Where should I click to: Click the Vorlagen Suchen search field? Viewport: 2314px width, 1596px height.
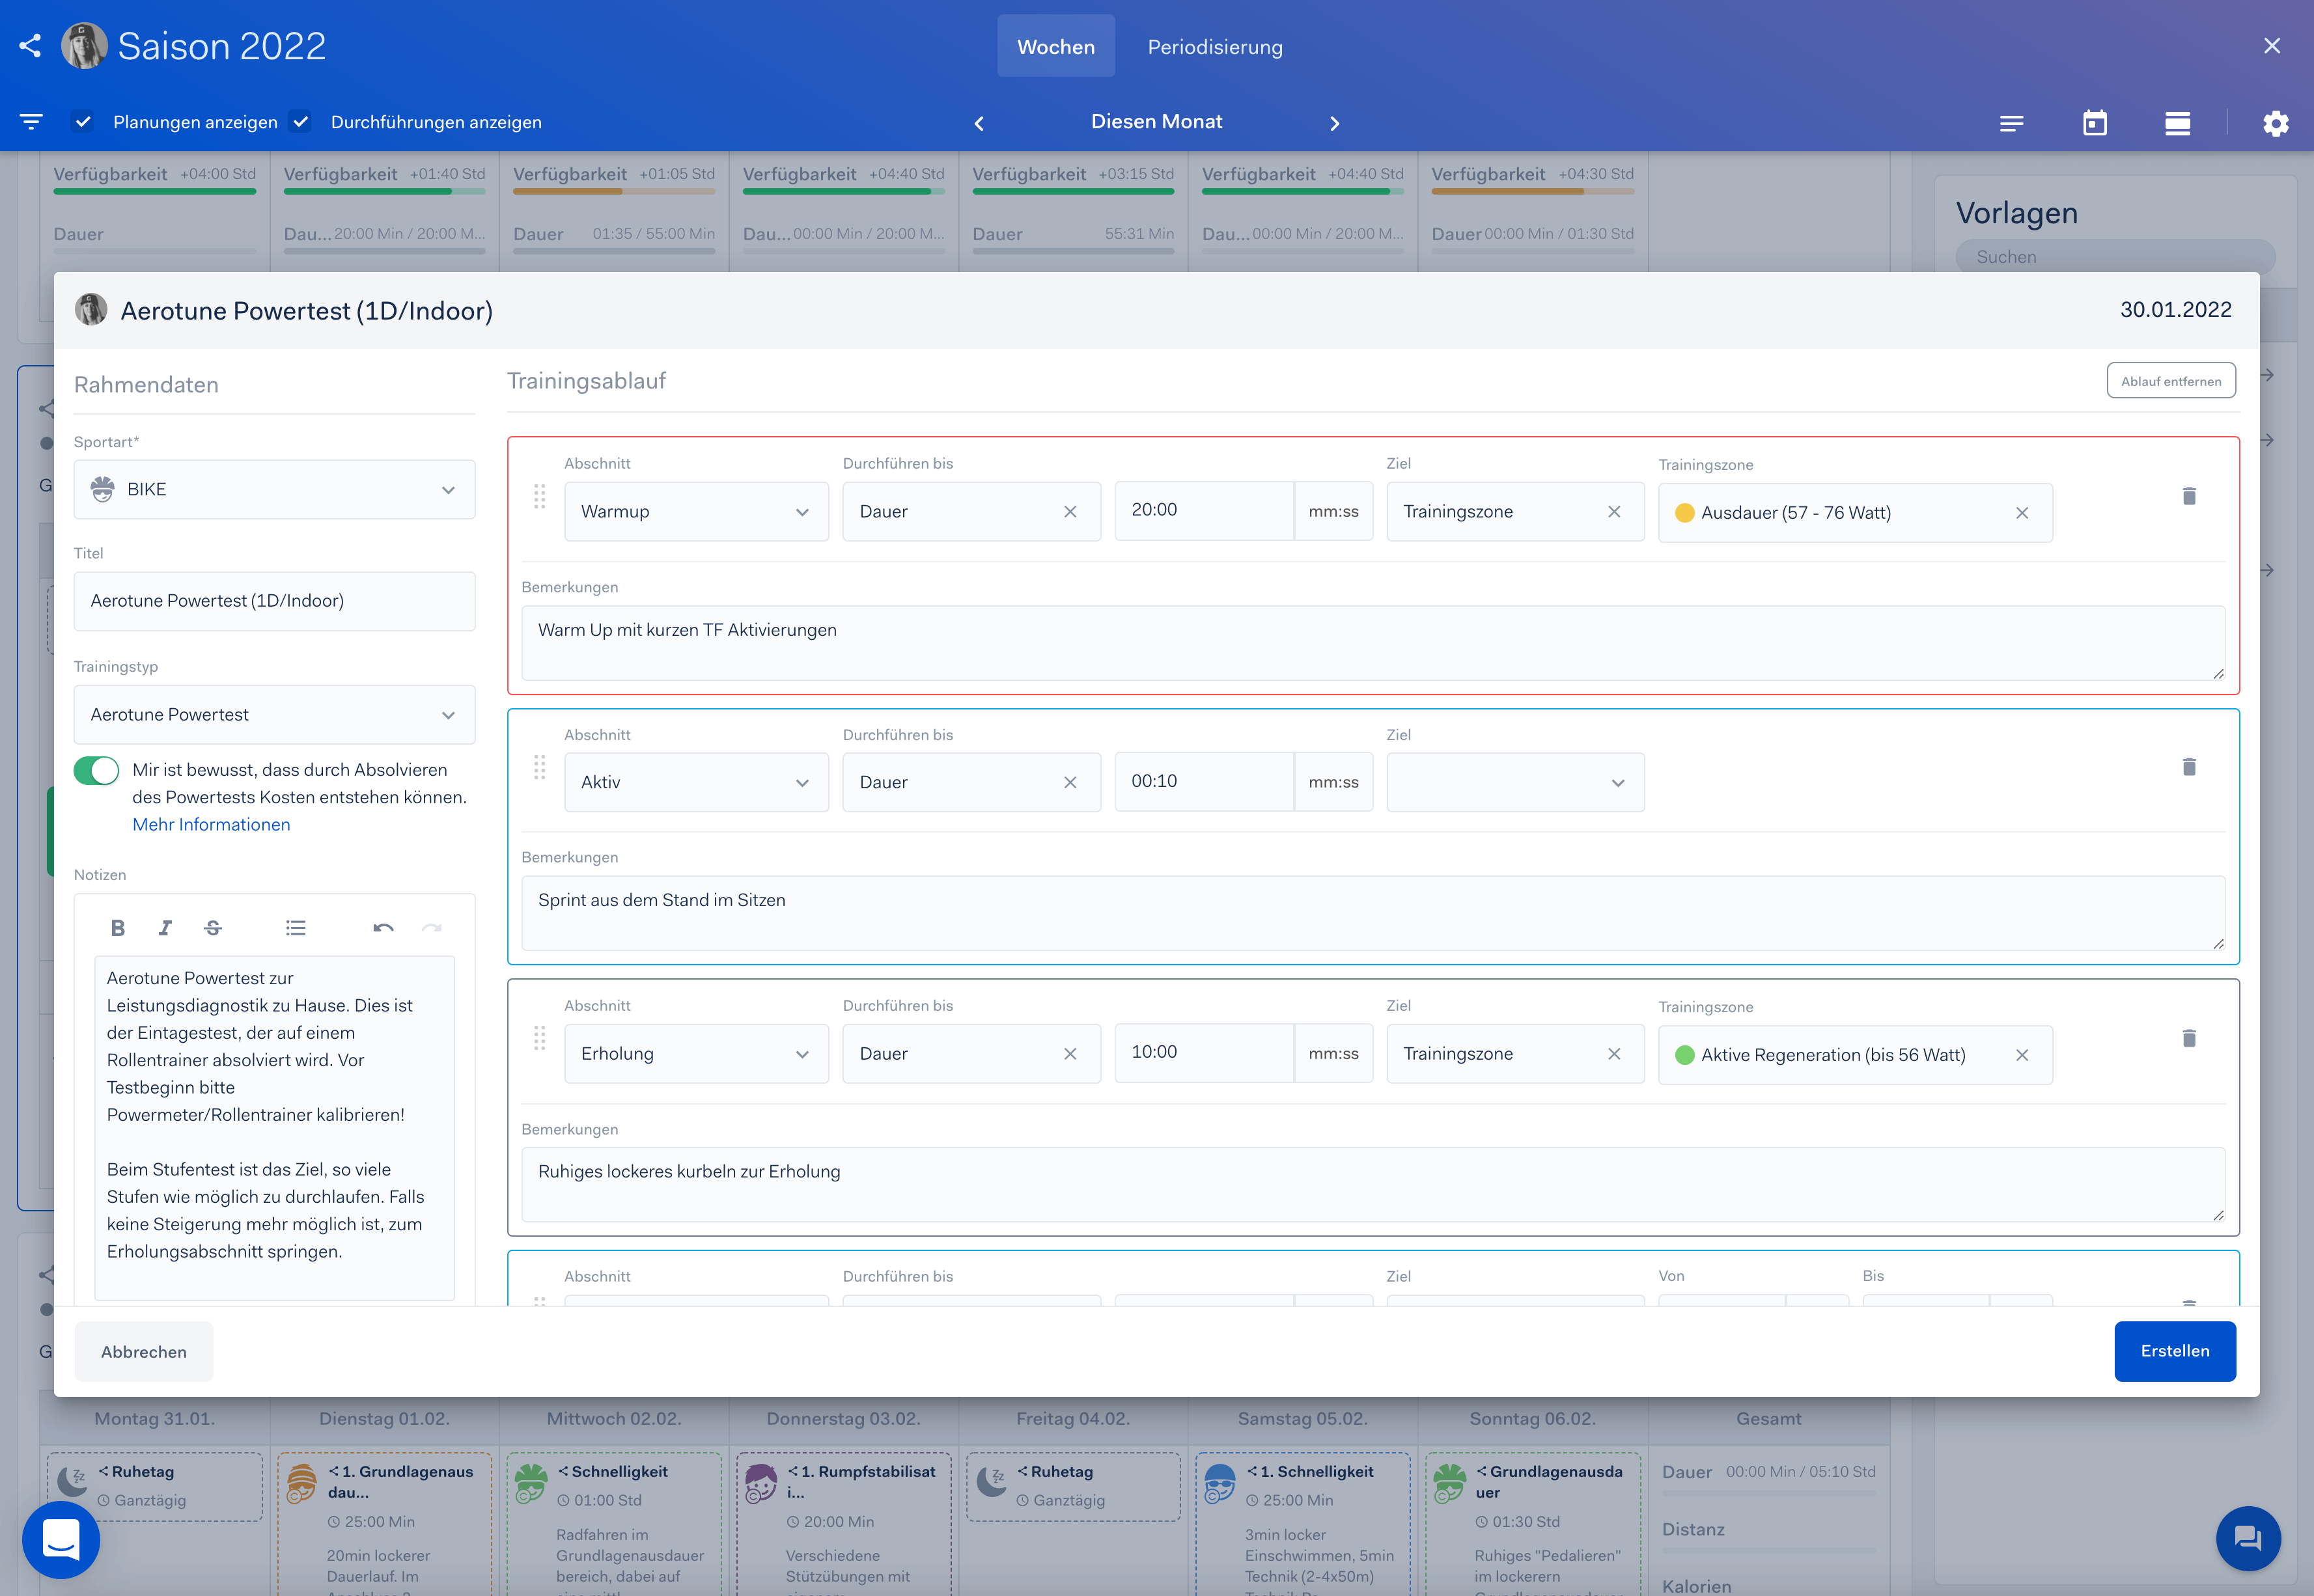[2115, 257]
